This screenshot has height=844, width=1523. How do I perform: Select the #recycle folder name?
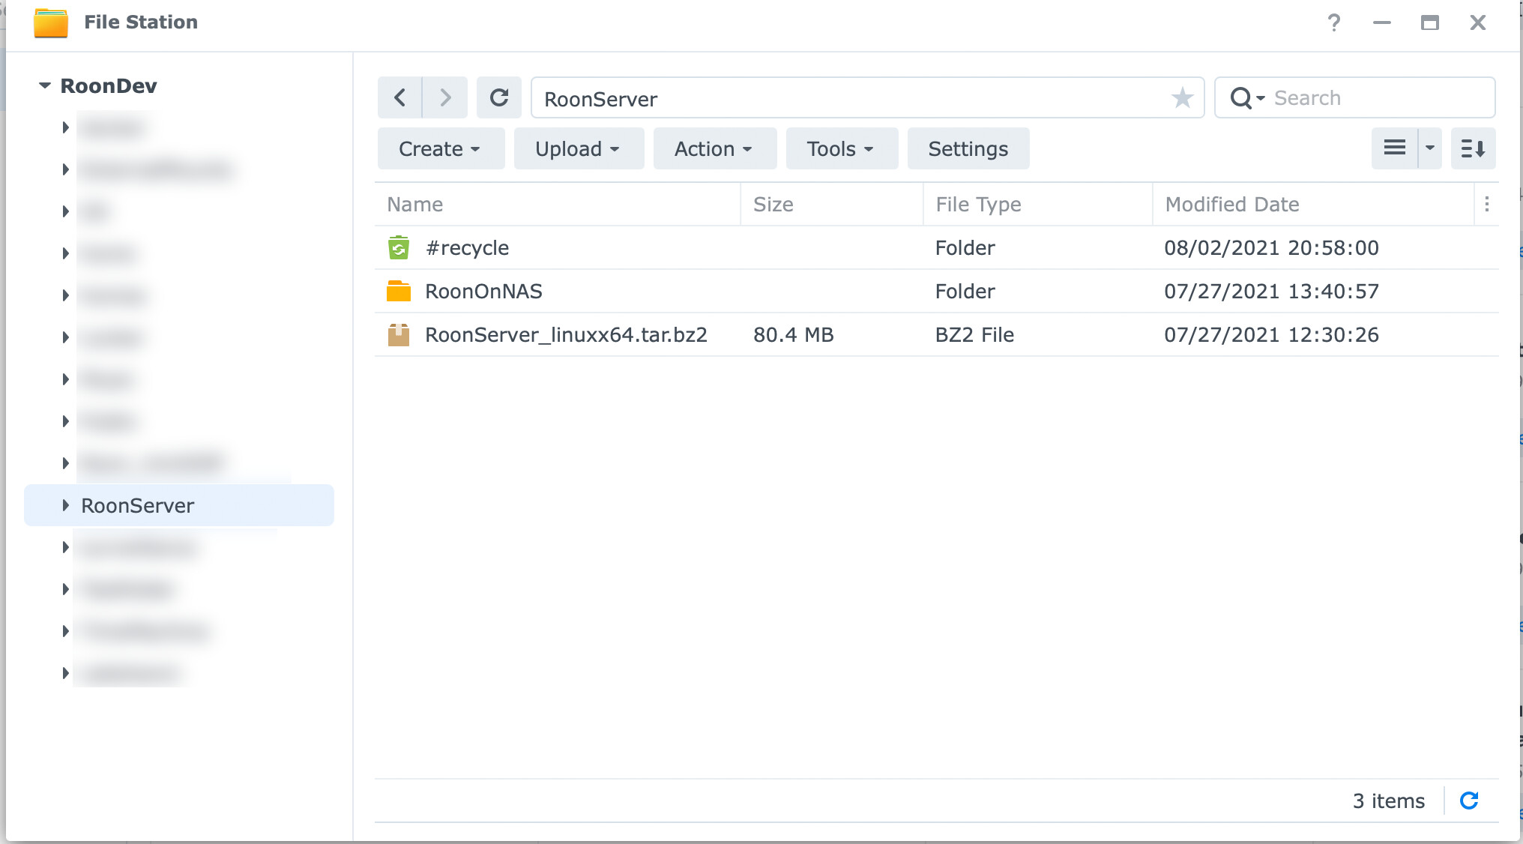tap(467, 247)
